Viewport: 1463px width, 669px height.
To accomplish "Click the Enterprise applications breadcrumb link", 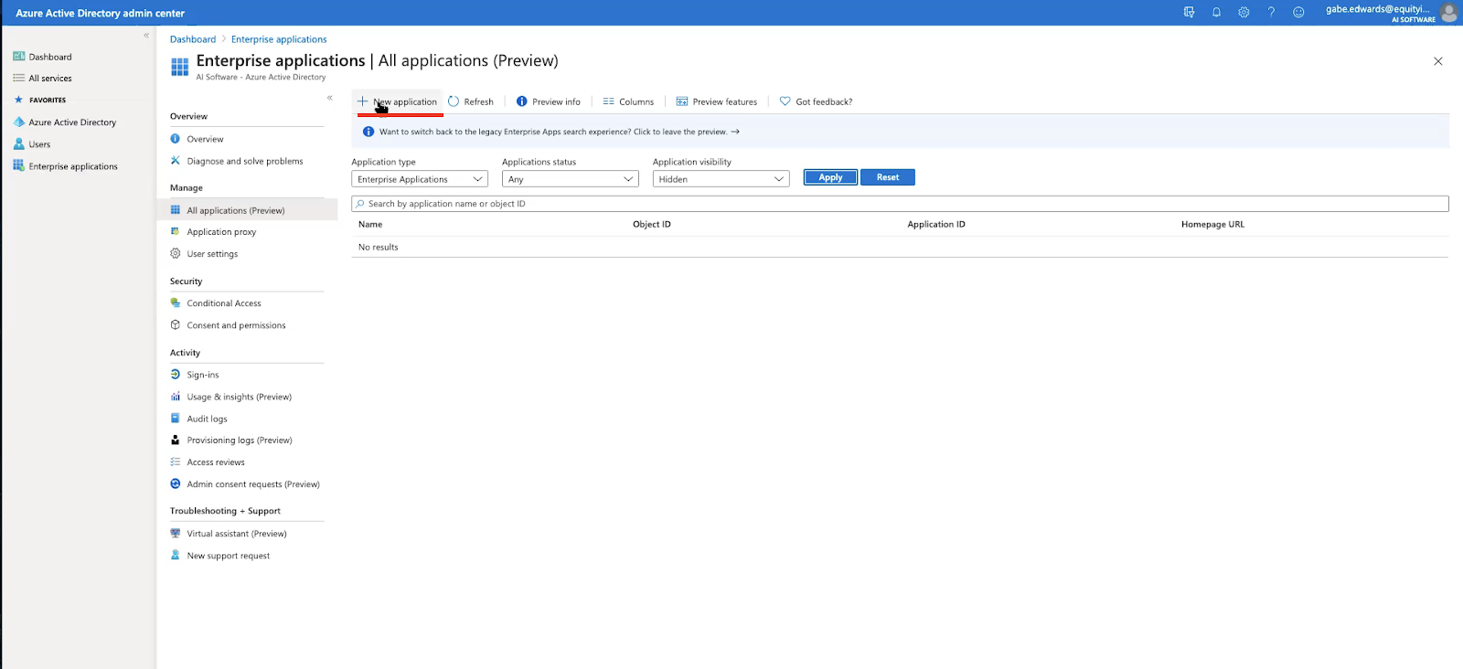I will [279, 39].
